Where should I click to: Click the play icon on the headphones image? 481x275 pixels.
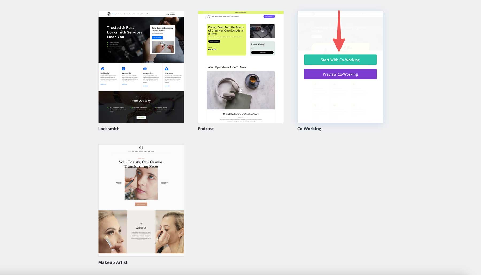241,90
